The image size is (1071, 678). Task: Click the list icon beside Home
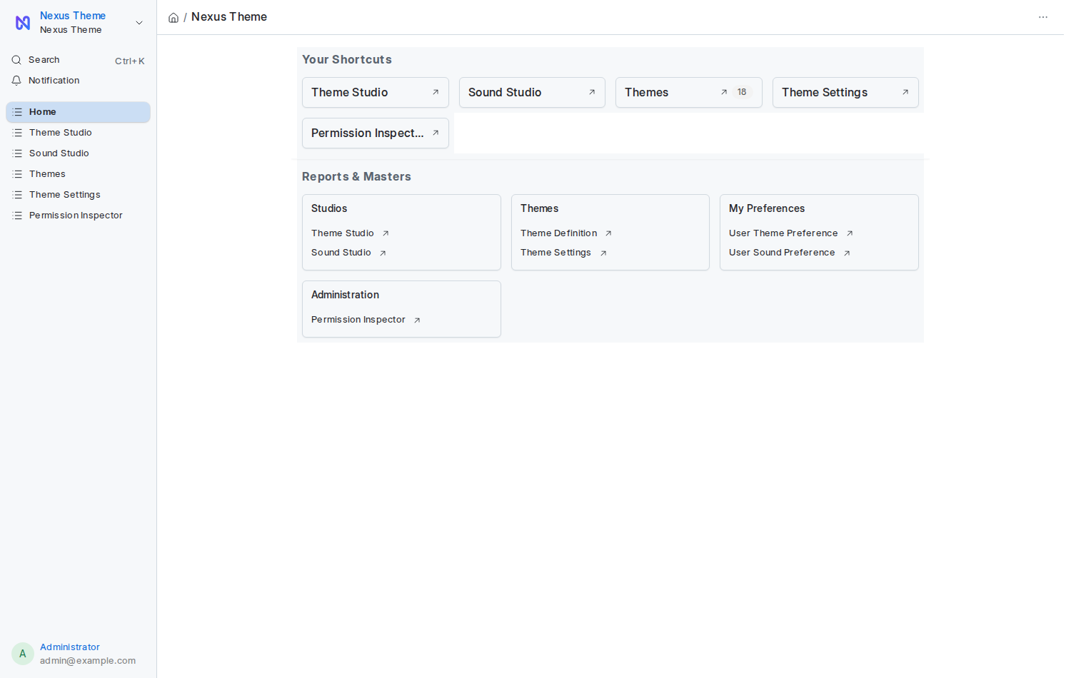pos(18,112)
